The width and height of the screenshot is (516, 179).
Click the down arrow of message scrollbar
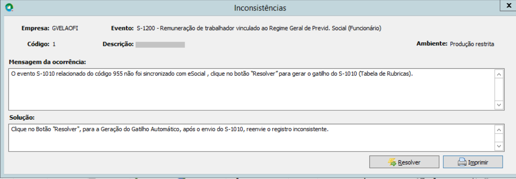[499, 105]
